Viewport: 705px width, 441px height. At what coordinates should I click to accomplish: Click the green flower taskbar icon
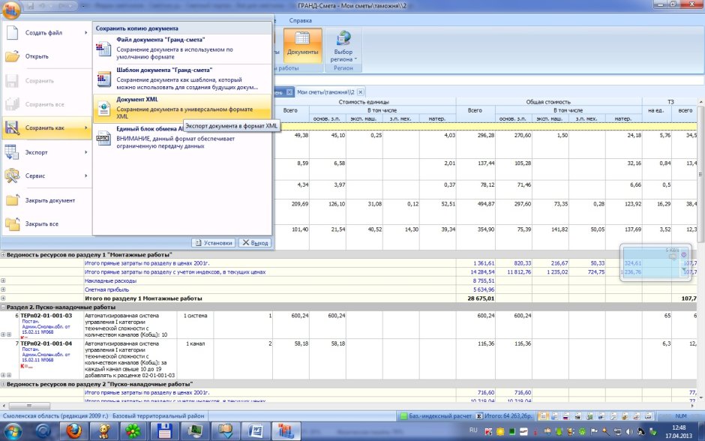(x=133, y=431)
